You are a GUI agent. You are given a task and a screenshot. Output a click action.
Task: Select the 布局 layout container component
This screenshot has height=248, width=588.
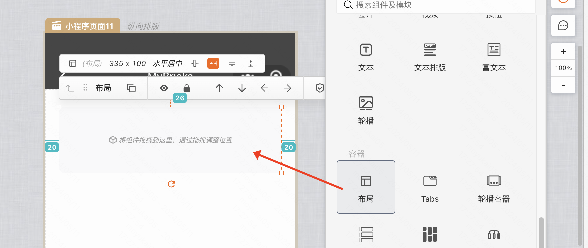click(366, 187)
